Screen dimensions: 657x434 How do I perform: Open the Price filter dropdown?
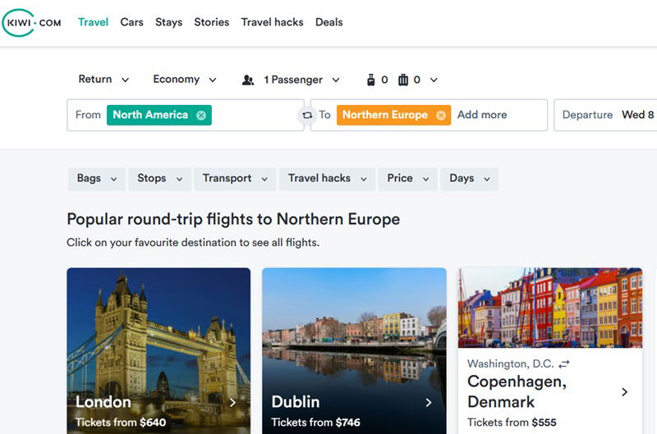click(407, 179)
